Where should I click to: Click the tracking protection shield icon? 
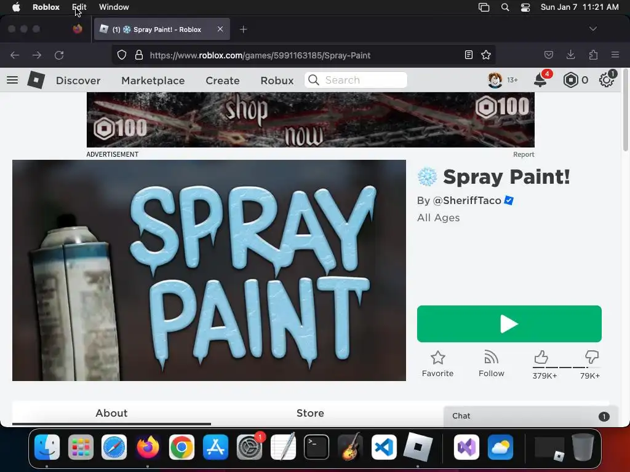(x=122, y=55)
